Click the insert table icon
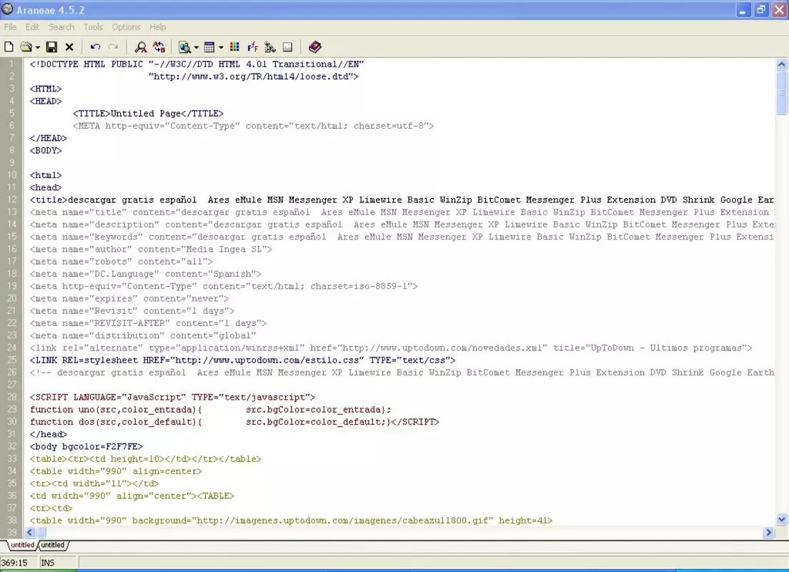 (209, 46)
